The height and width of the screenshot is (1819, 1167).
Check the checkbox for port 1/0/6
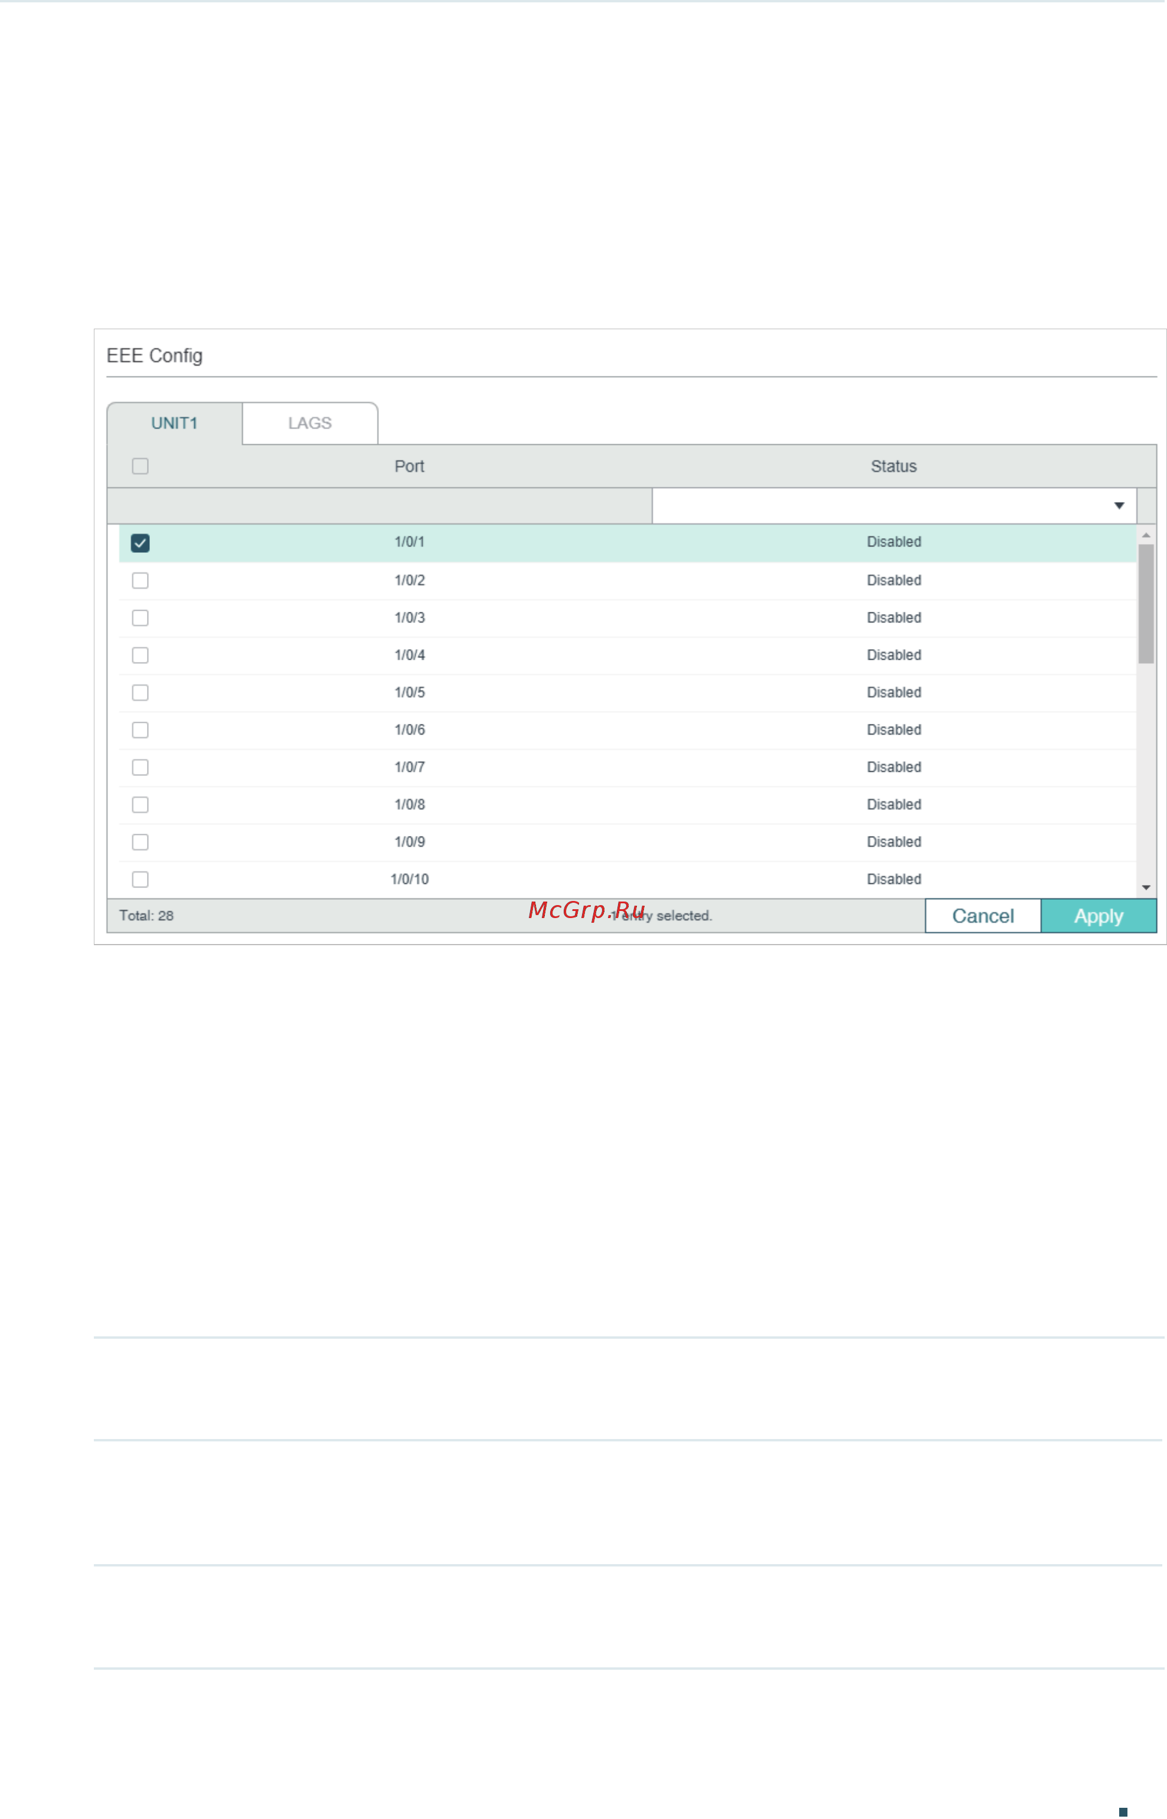tap(140, 730)
